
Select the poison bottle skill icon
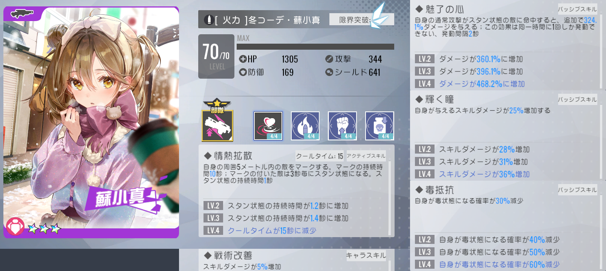point(380,126)
